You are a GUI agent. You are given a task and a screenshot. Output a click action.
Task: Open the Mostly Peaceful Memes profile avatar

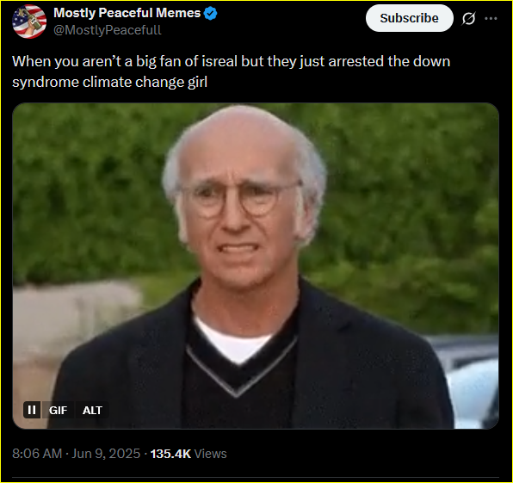29,22
